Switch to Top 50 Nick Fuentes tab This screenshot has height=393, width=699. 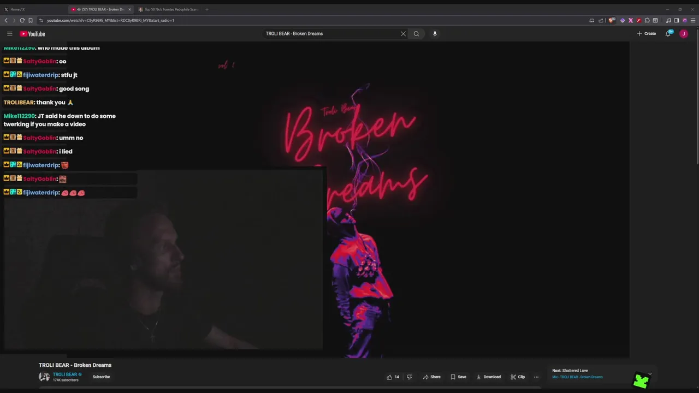tap(168, 9)
